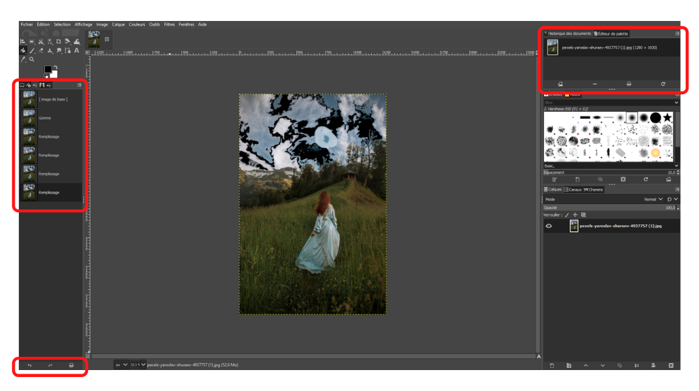Open the Édition menu
Image resolution: width=699 pixels, height=391 pixels.
coord(43,24)
